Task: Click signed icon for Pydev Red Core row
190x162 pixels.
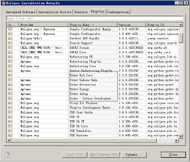Action: tap(10, 75)
